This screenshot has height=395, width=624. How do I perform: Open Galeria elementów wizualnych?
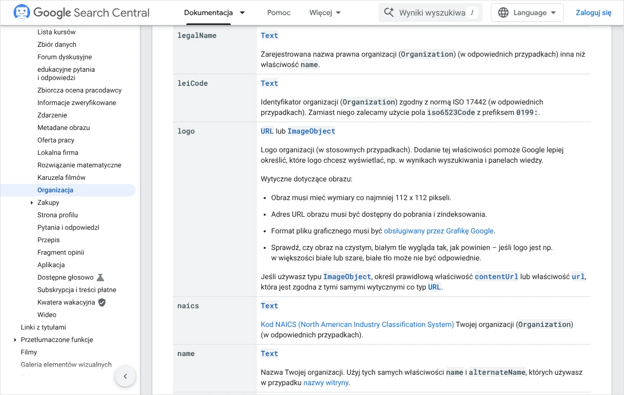click(x=66, y=364)
